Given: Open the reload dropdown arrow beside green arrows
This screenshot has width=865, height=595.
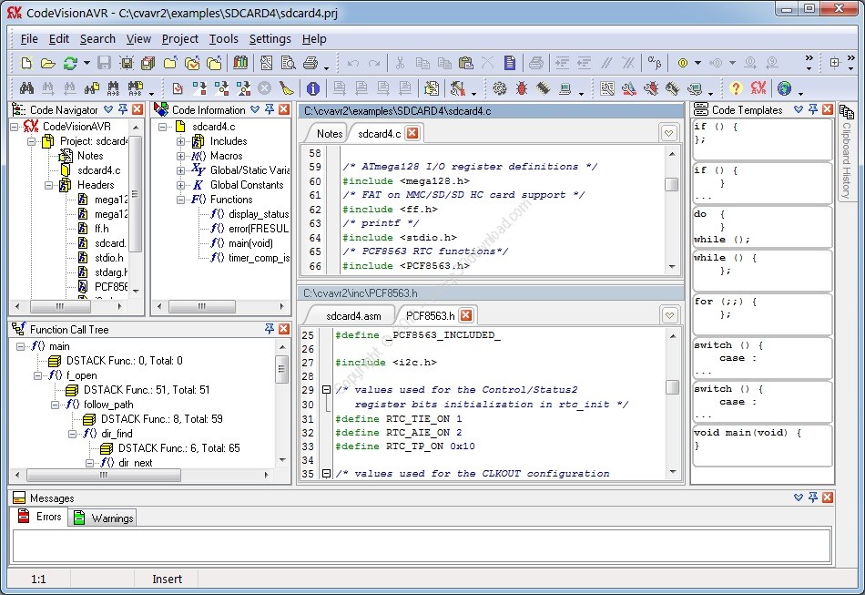Looking at the screenshot, I should point(86,63).
